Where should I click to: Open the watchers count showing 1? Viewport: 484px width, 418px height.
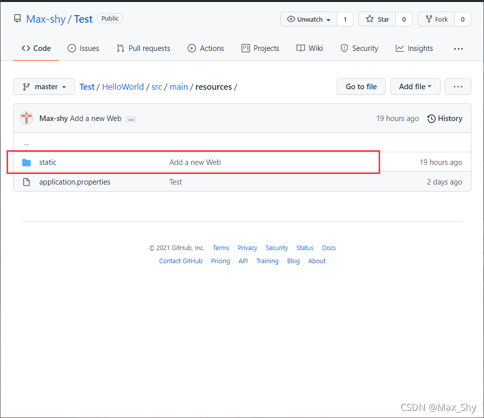pos(345,19)
